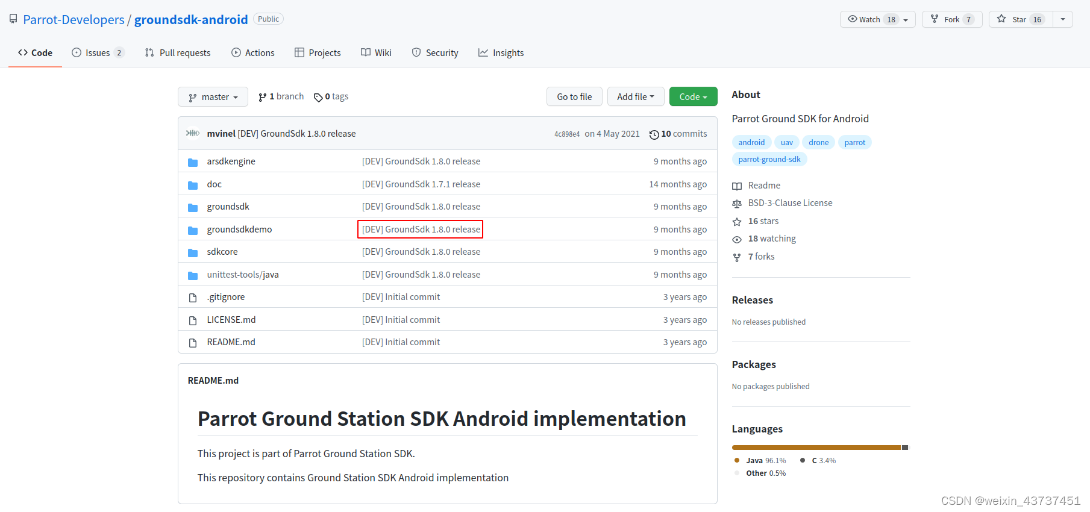Open the Watch notifications dropdown
The image size is (1090, 512).
[x=877, y=19]
